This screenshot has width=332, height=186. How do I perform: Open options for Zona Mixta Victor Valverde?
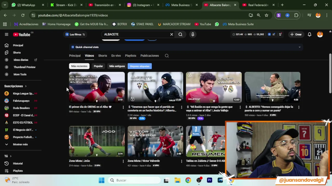pos(182,161)
